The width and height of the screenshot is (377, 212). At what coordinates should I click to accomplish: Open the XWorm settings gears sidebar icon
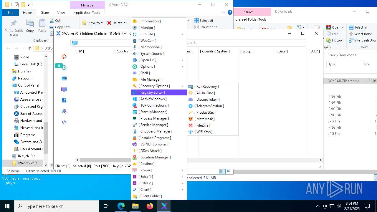point(64,111)
